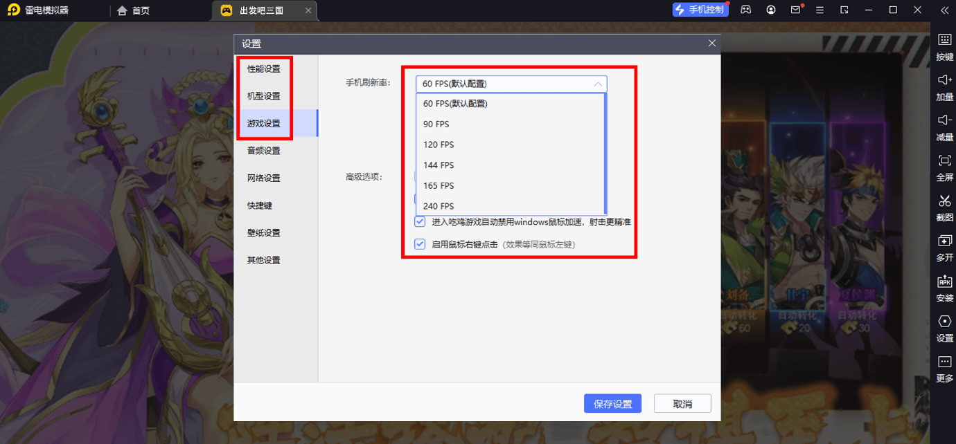This screenshot has height=444, width=956.
Task: Click the 雷电模拟器 logo icon
Action: click(13, 10)
